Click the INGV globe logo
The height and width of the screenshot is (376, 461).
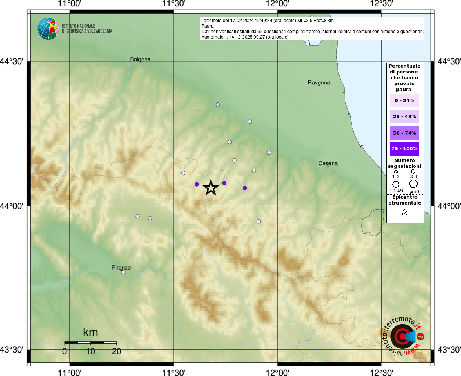(48, 29)
